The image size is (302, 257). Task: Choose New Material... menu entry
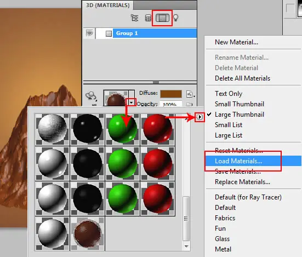point(236,42)
